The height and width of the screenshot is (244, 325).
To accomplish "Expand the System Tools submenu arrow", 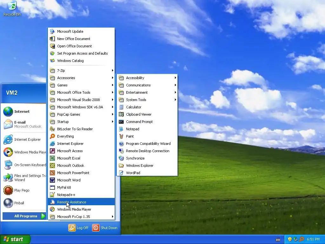I will (x=175, y=100).
